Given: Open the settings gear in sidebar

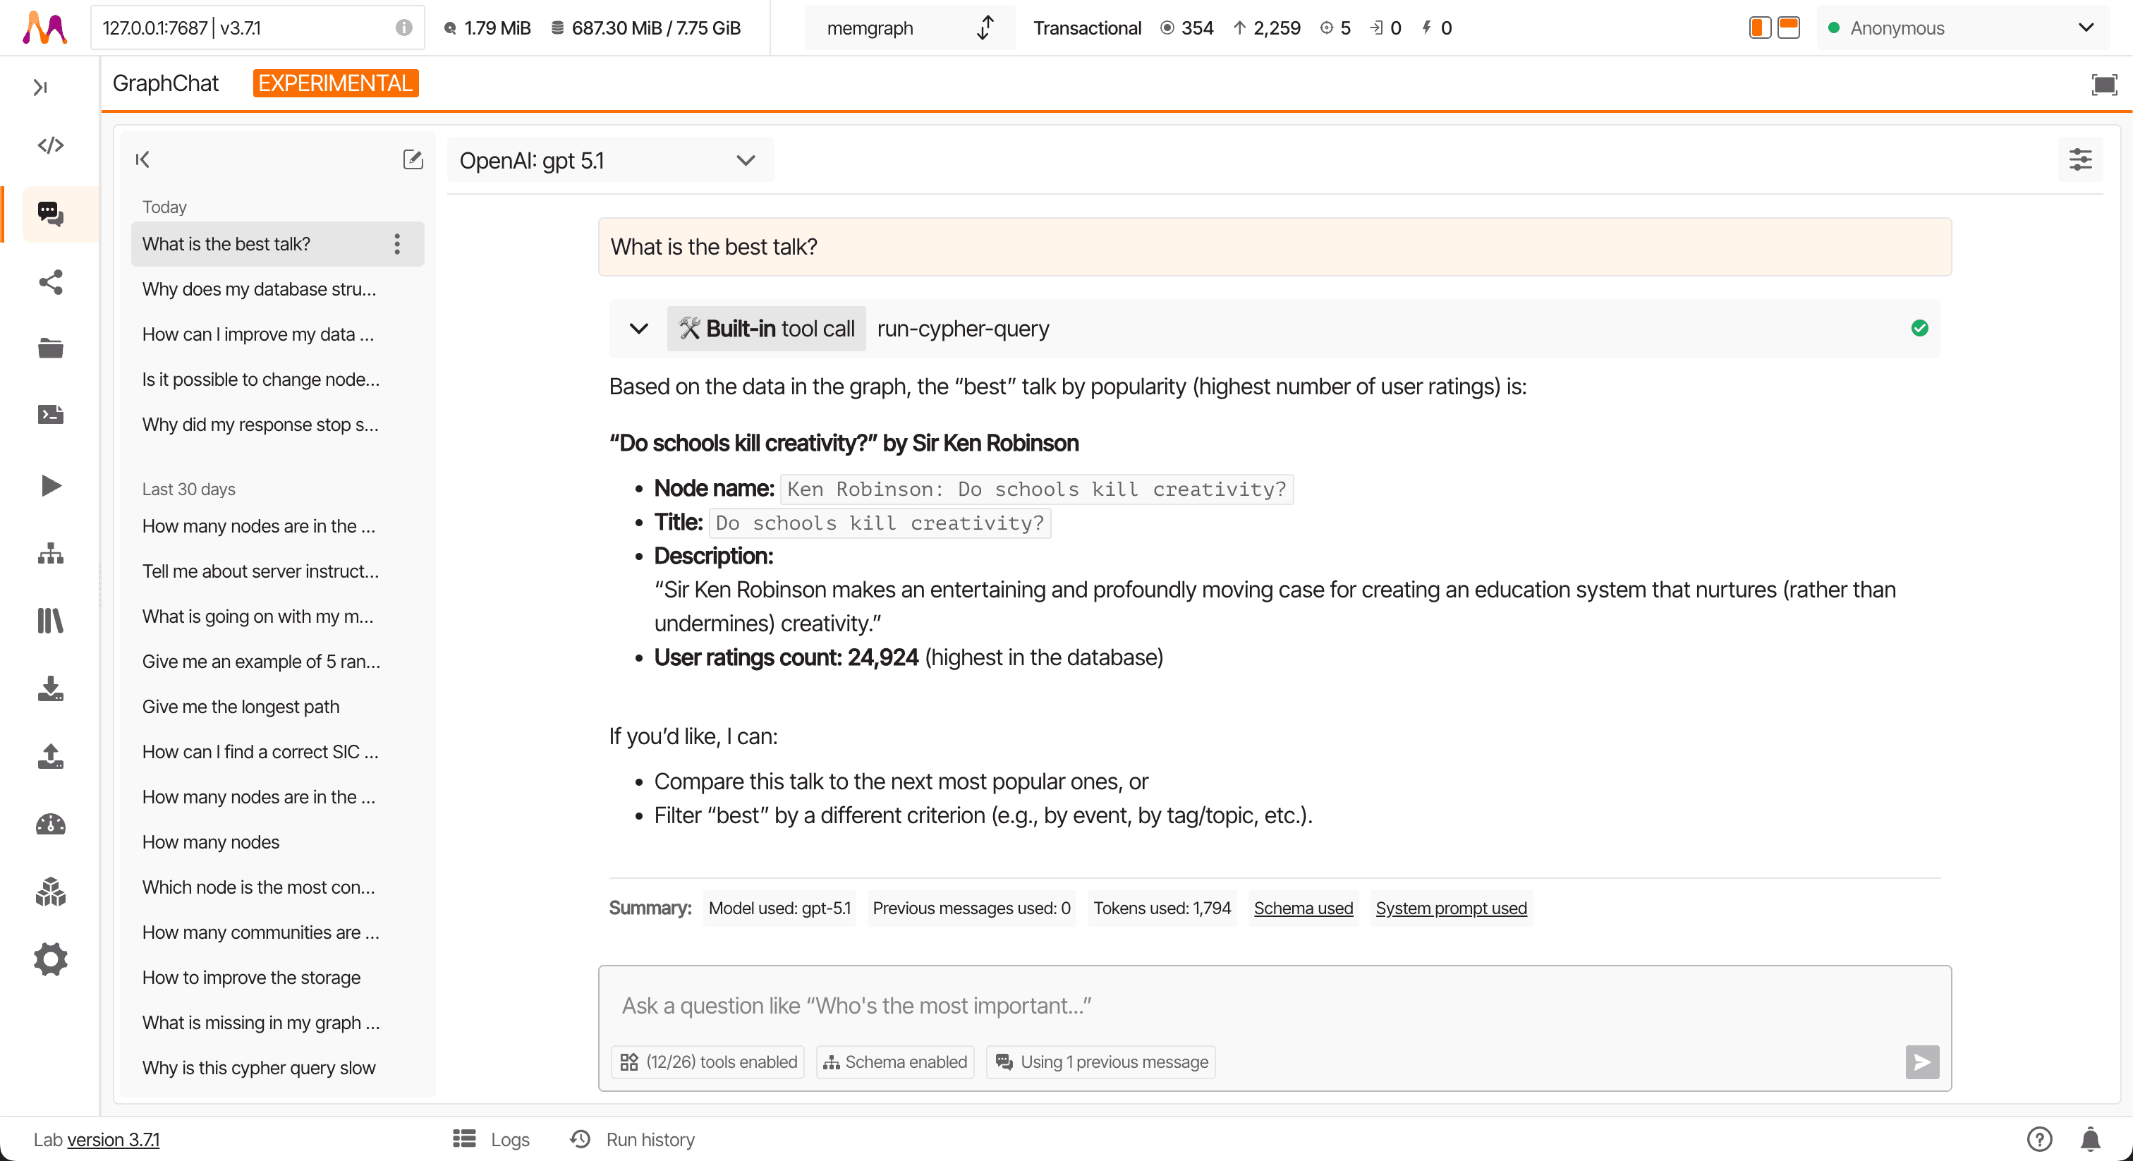Looking at the screenshot, I should point(51,960).
